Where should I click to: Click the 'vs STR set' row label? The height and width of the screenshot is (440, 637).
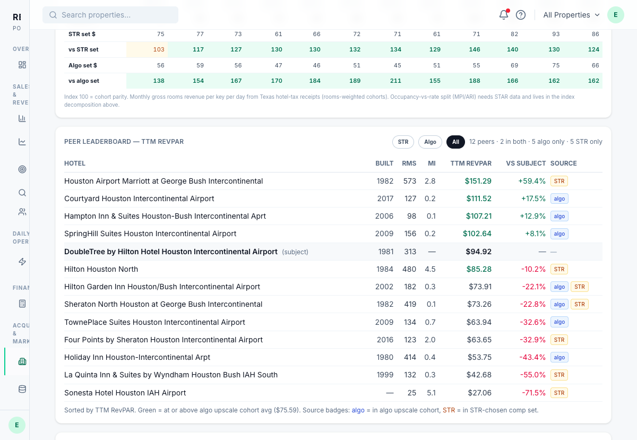pos(83,49)
